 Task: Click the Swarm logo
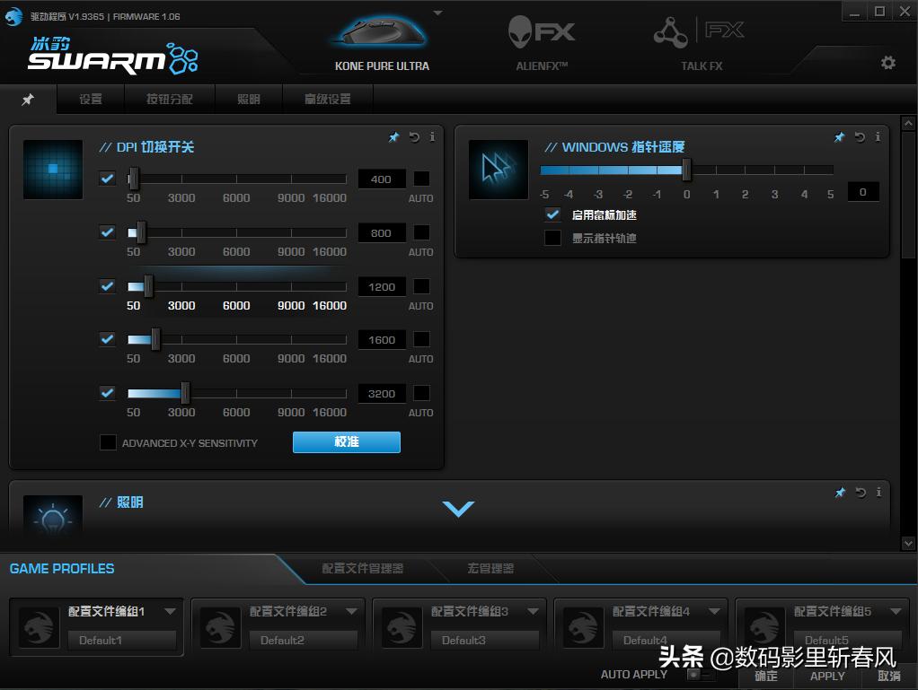(x=113, y=56)
